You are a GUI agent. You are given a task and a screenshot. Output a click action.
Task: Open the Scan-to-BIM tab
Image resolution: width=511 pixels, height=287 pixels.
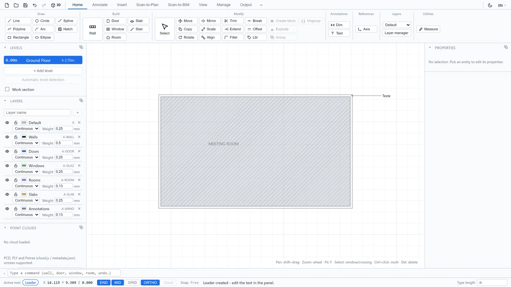pyautogui.click(x=179, y=5)
